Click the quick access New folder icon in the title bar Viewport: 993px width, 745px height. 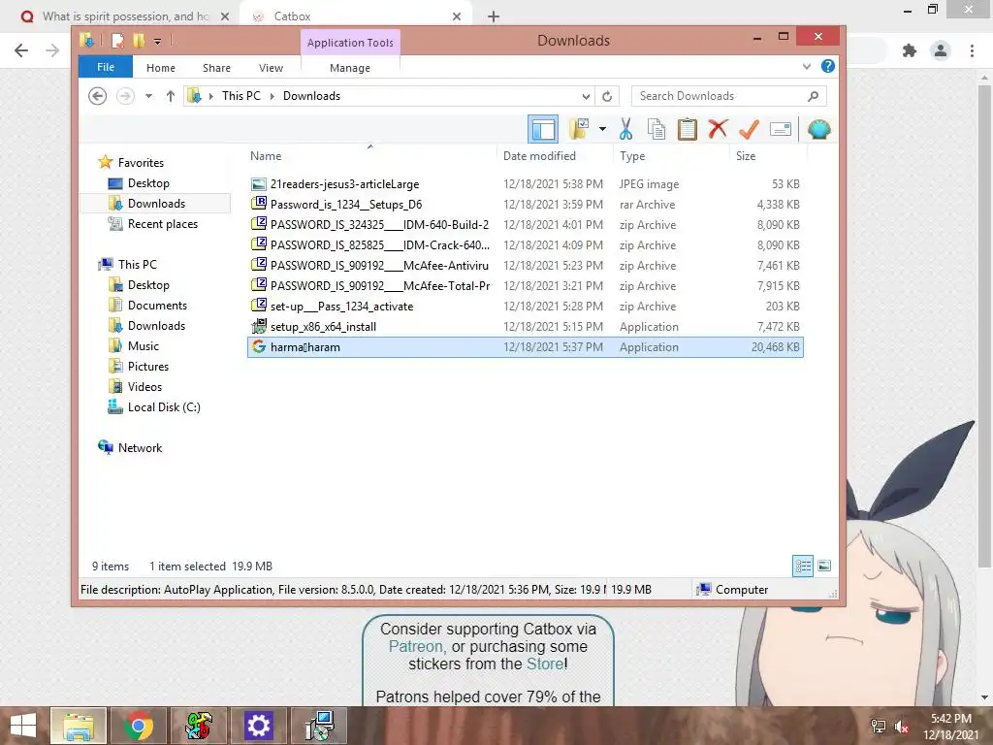click(139, 41)
